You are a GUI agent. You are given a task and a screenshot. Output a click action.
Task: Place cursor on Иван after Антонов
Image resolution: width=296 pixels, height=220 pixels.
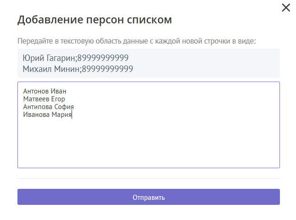59,91
